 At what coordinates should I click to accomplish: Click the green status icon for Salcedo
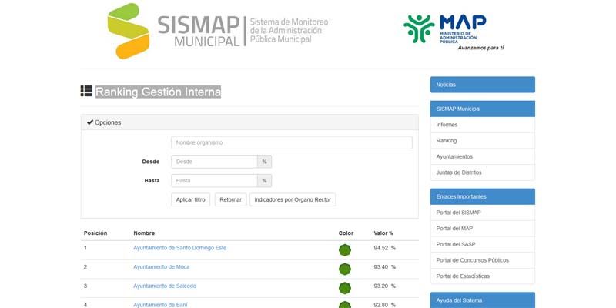coord(344,287)
